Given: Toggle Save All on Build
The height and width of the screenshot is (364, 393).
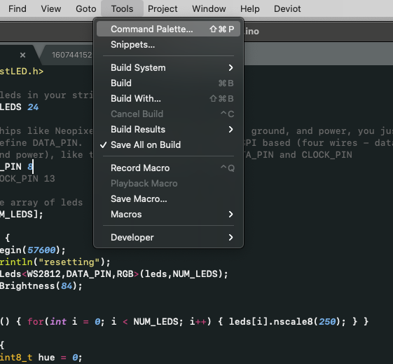Looking at the screenshot, I should click(x=168, y=144).
